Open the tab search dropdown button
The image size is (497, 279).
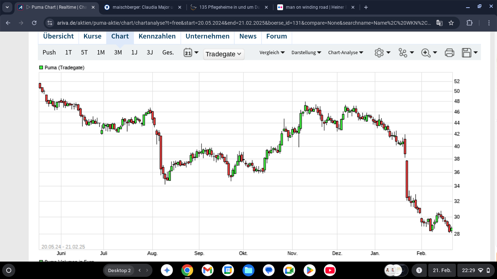point(7,7)
